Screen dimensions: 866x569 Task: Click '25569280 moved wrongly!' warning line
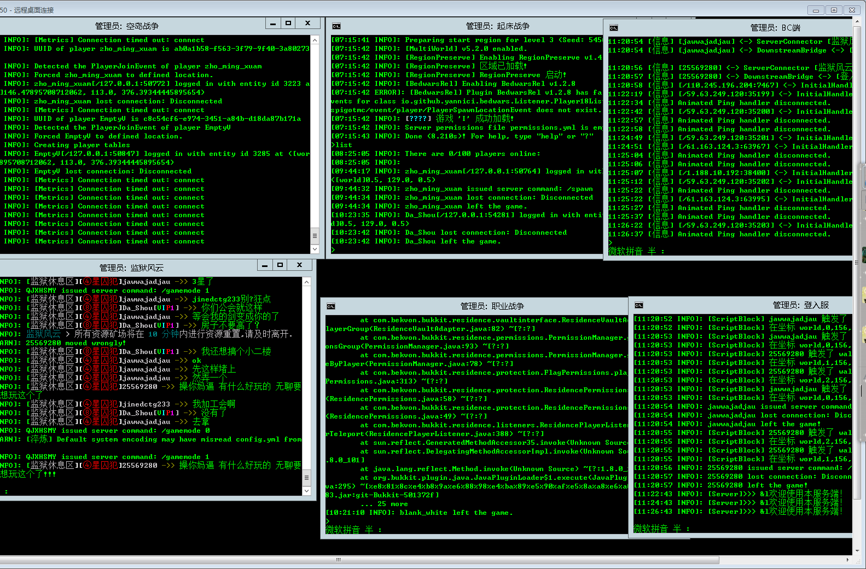[62, 343]
